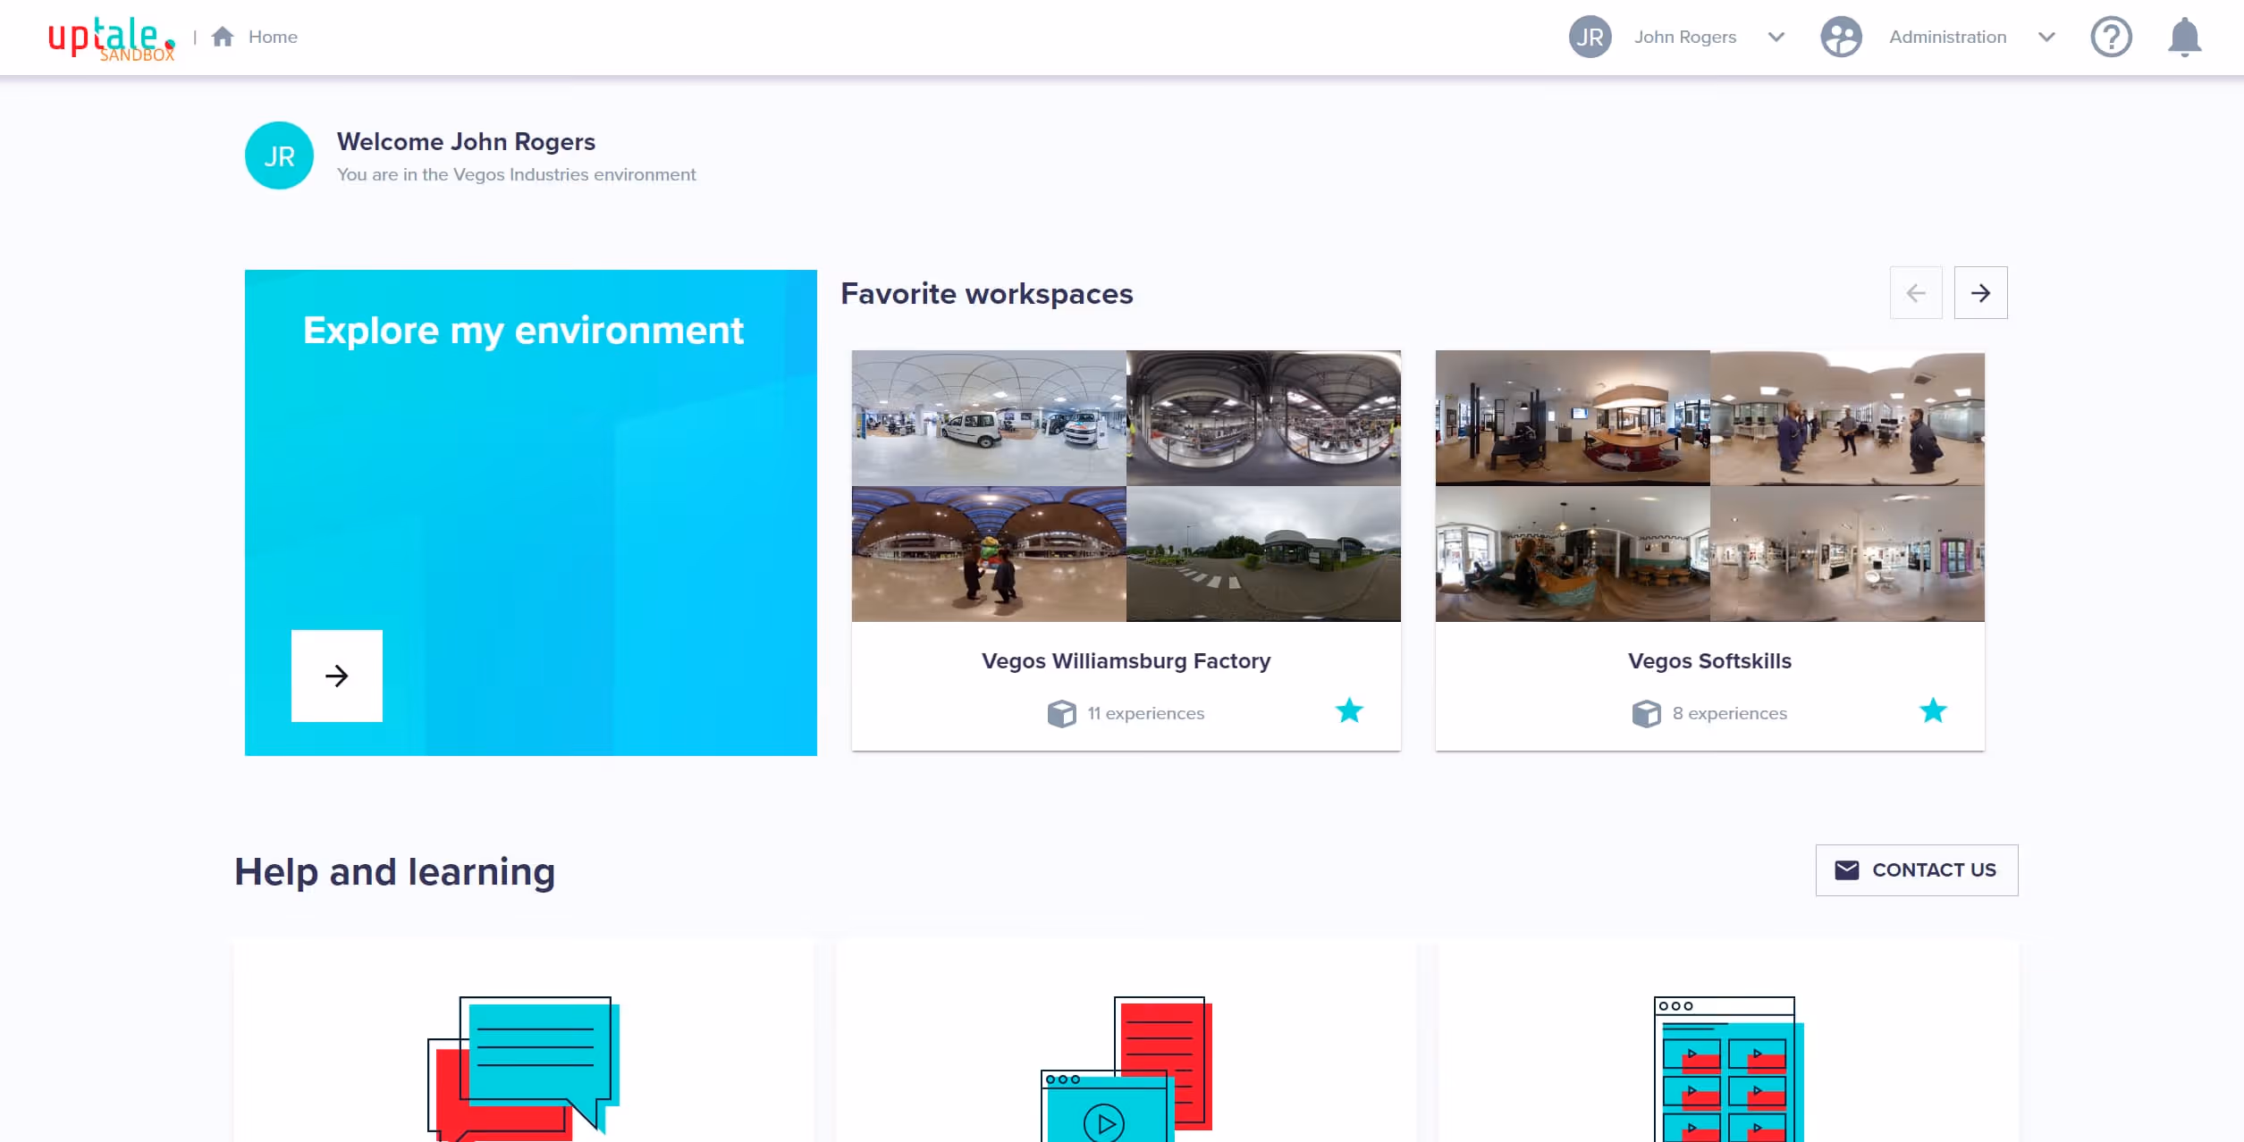Open the Administration menu
This screenshot has width=2244, height=1142.
[x=1947, y=37]
